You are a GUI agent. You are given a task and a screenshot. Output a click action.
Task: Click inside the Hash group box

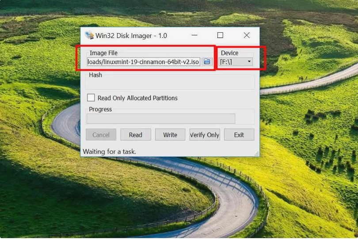[x=170, y=82]
